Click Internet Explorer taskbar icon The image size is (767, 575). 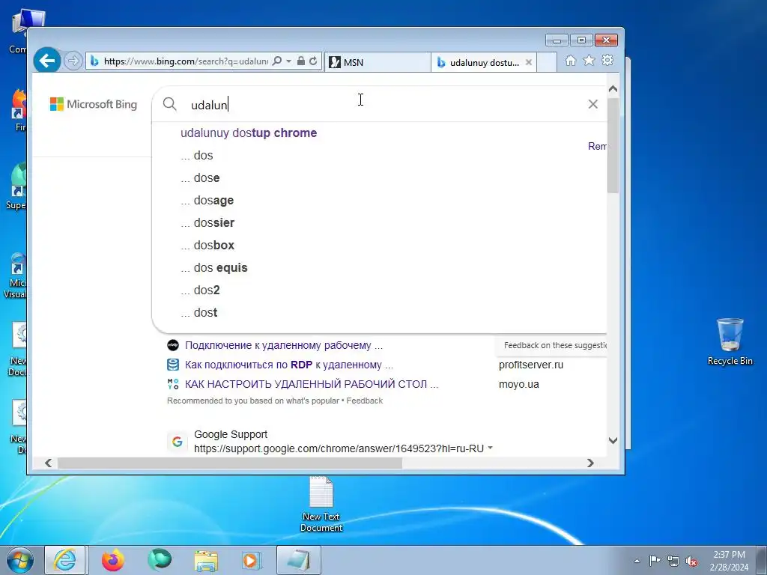[65, 560]
